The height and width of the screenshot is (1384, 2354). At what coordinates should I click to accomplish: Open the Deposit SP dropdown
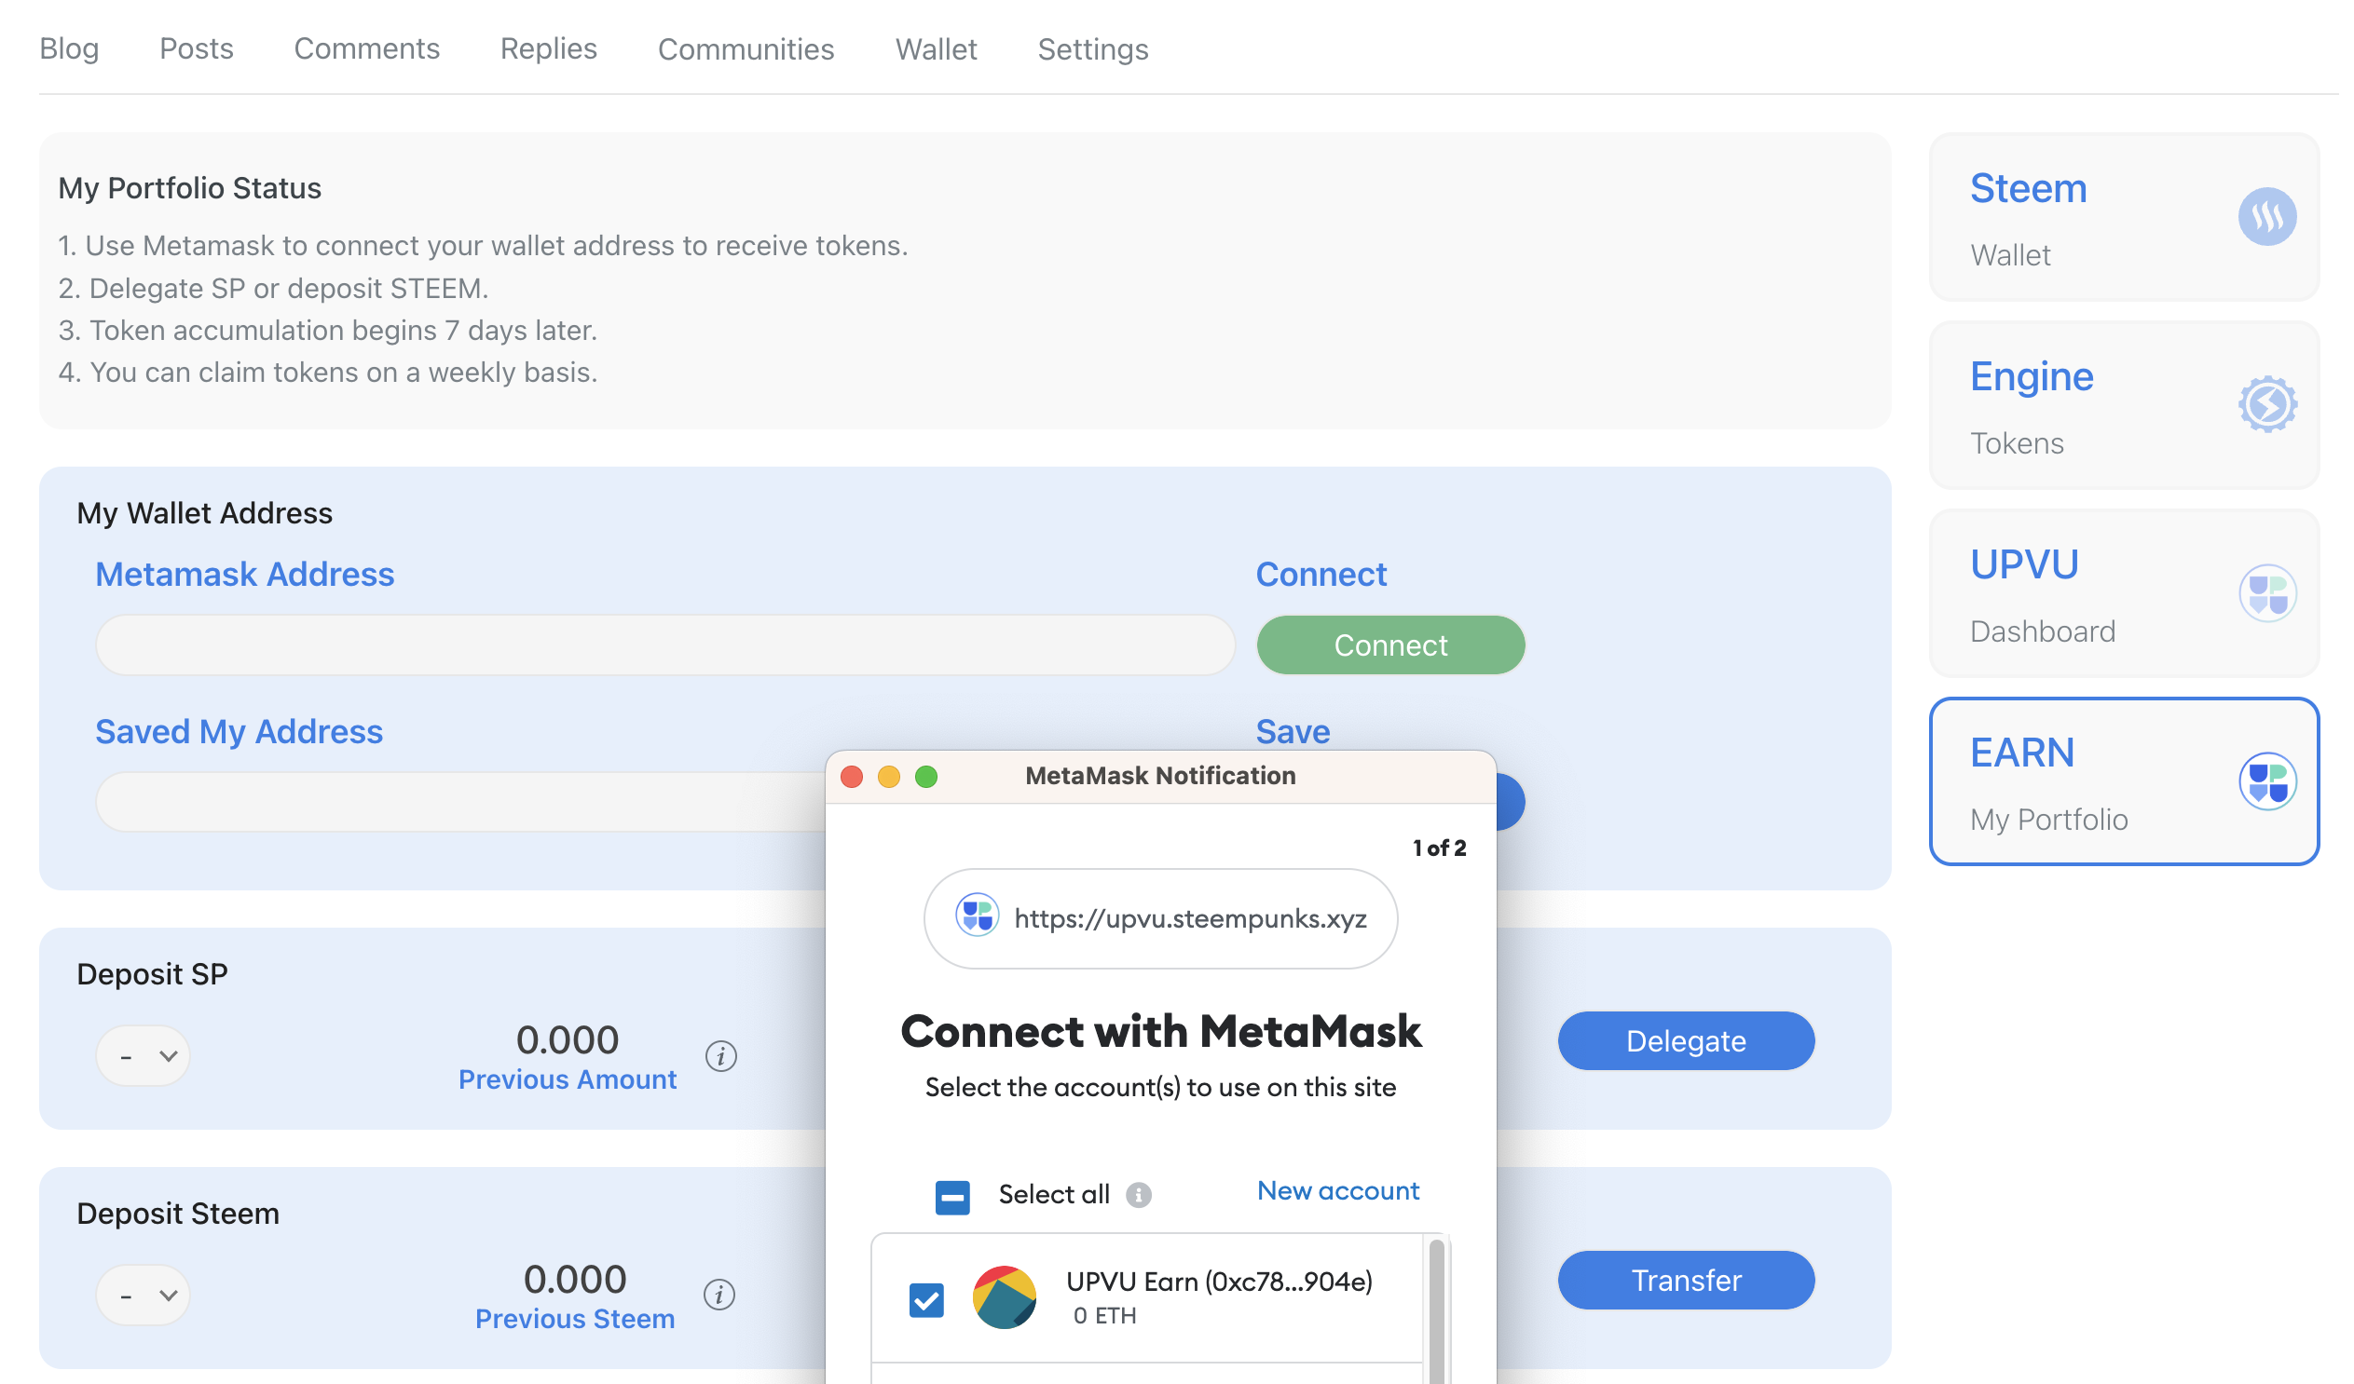pos(143,1056)
